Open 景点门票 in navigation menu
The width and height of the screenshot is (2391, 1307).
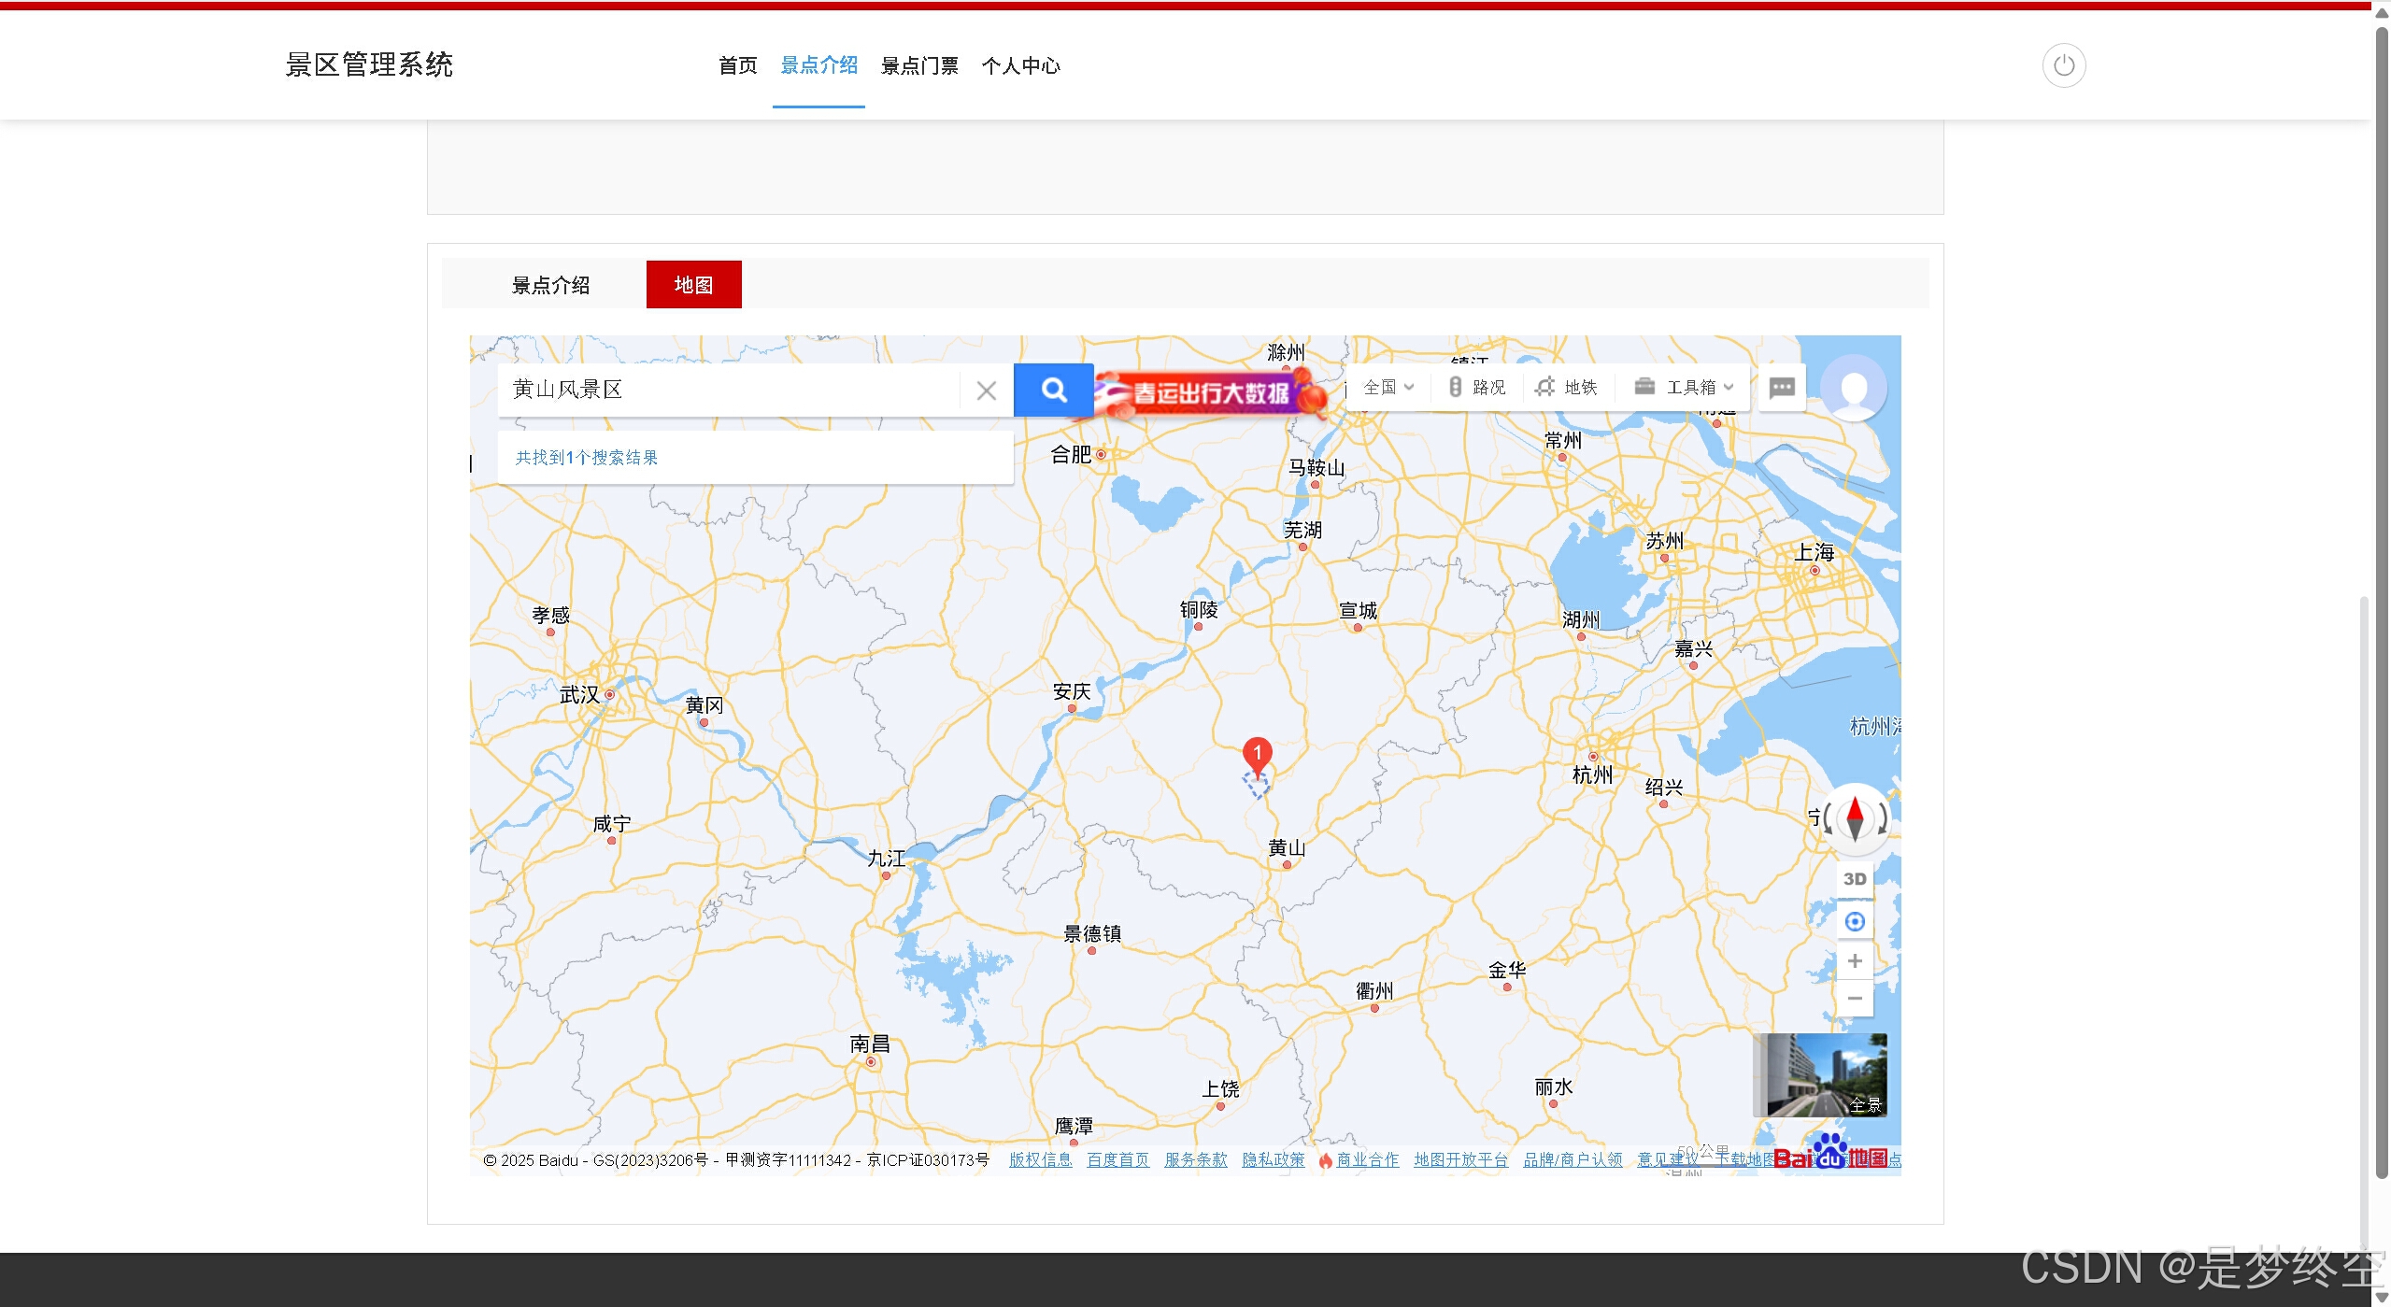918,65
